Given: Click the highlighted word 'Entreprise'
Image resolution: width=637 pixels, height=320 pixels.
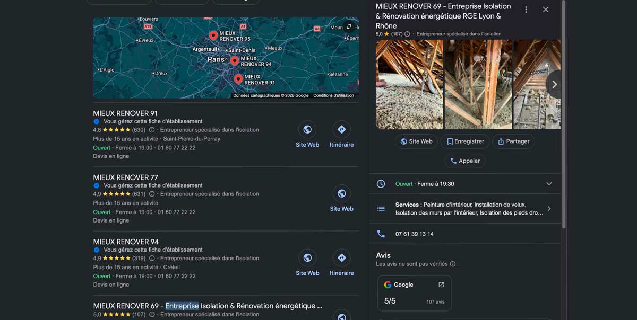Looking at the screenshot, I should click(182, 306).
